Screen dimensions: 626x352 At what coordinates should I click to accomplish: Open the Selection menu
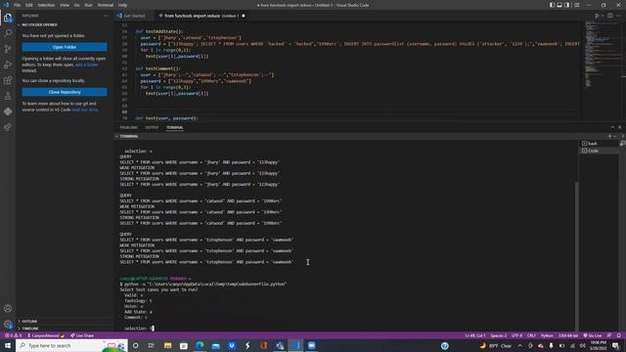(46, 5)
